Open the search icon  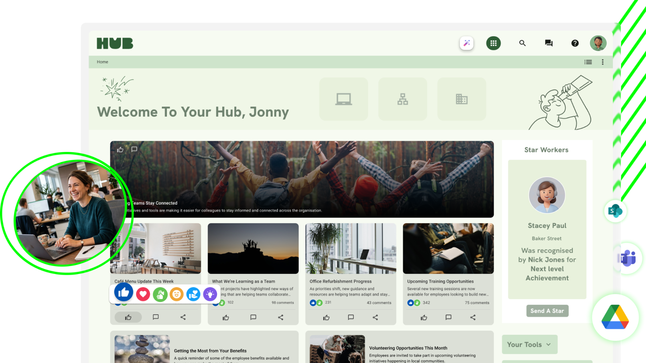(522, 43)
